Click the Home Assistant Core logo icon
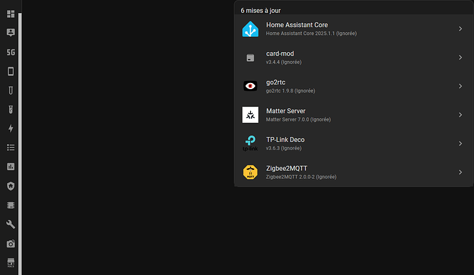 250,29
